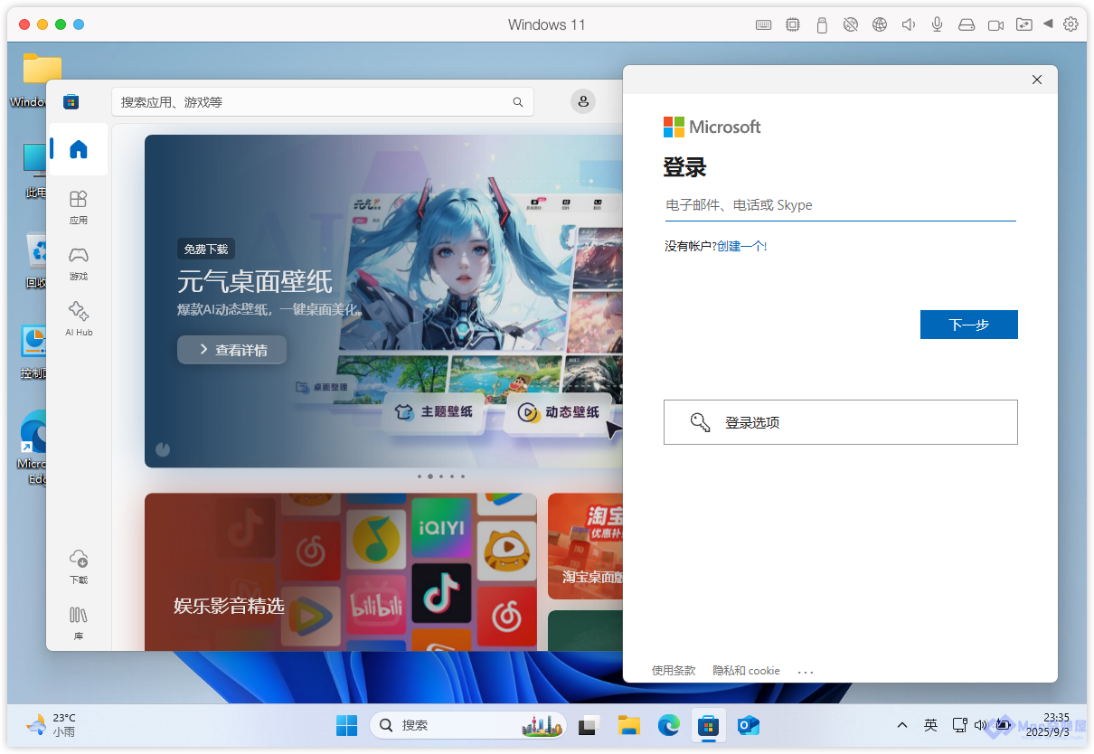Viewport: 1094px width, 754px height.
Task: Open the VM keyboard icon in title bar
Action: click(763, 24)
